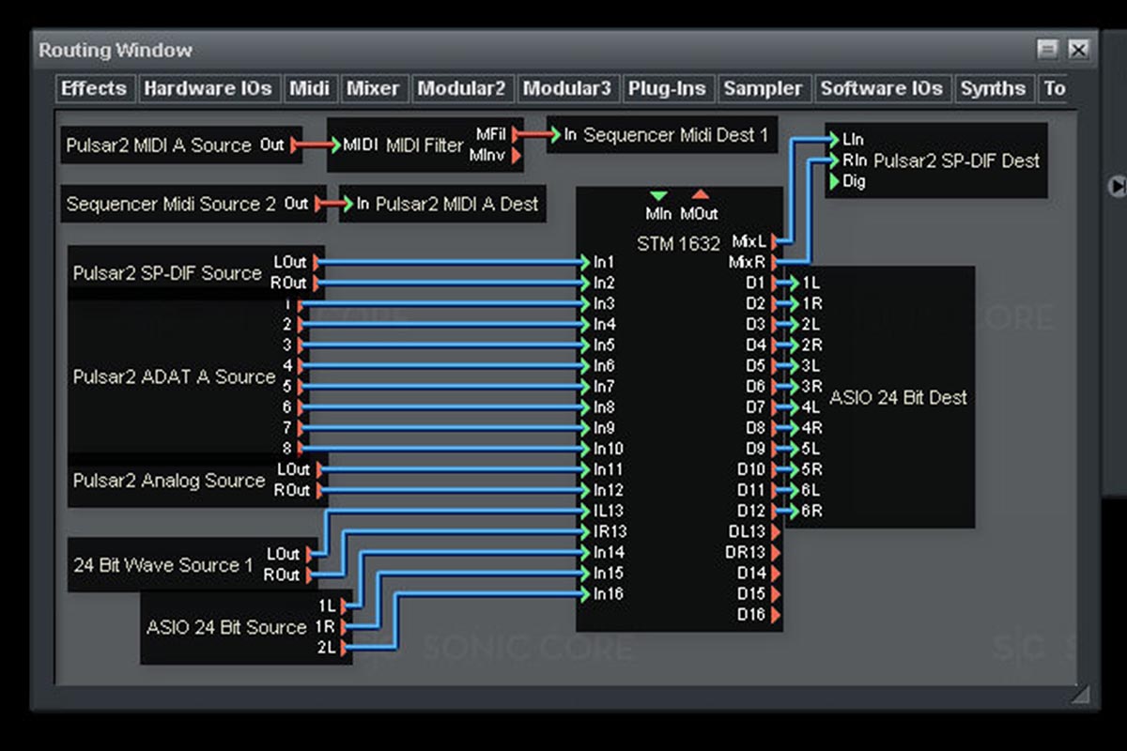Open the Synths tab
The height and width of the screenshot is (751, 1127).
point(993,88)
